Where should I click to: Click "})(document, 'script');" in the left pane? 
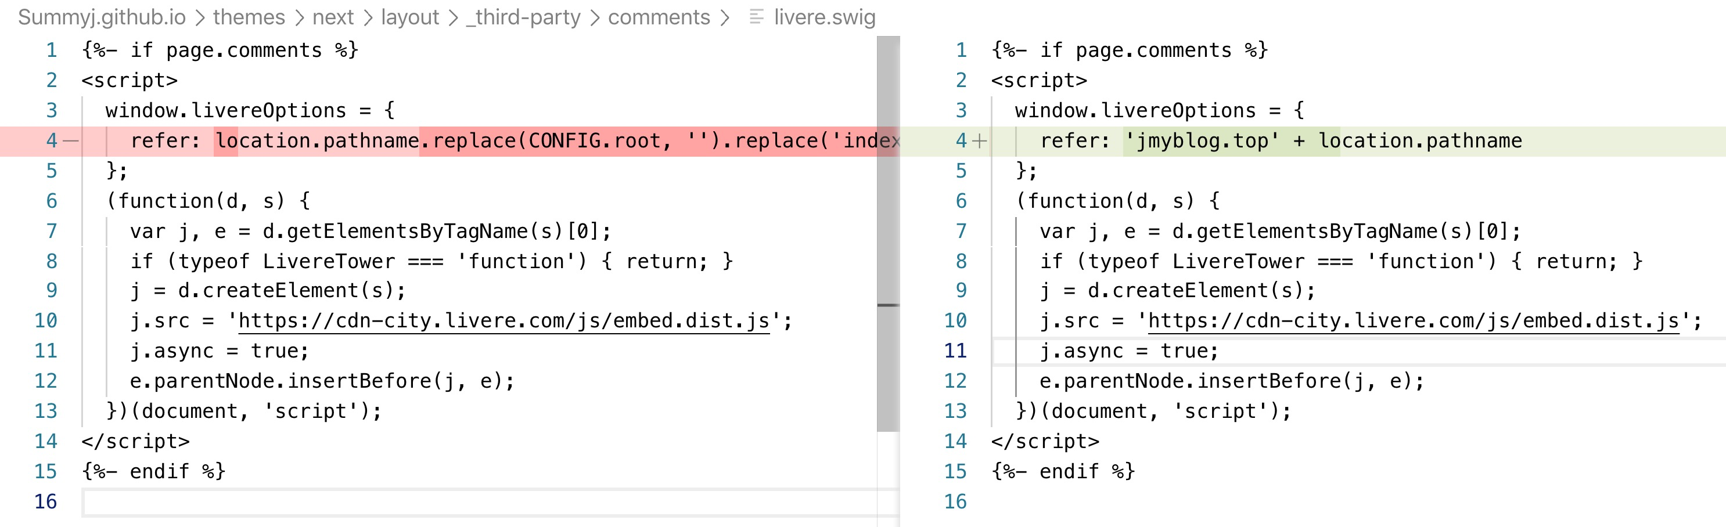(x=244, y=411)
